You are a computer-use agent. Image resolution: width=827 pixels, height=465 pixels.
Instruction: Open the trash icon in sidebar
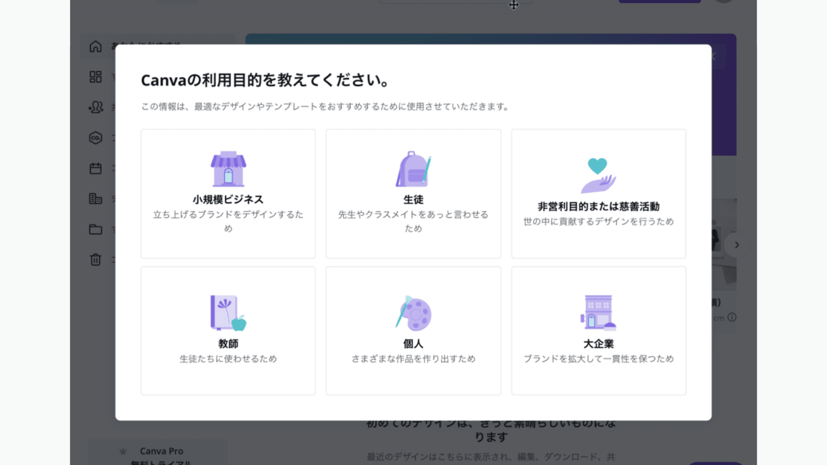click(x=96, y=260)
